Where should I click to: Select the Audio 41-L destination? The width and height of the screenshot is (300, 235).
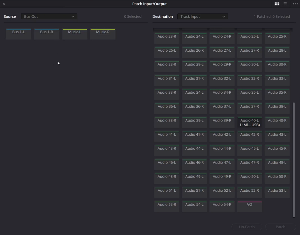[x=167, y=137]
